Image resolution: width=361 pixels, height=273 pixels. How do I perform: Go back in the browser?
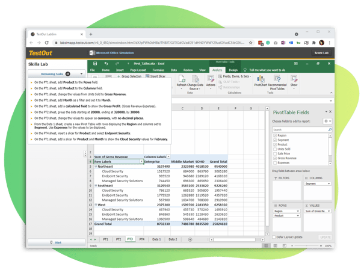[31, 43]
